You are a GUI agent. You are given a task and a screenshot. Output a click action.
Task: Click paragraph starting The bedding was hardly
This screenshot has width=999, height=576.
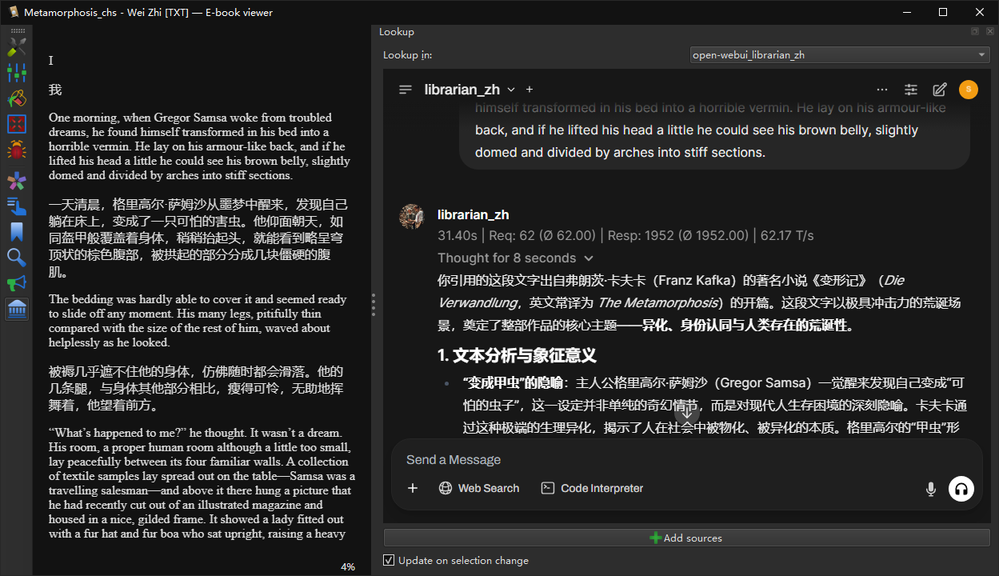(198, 321)
